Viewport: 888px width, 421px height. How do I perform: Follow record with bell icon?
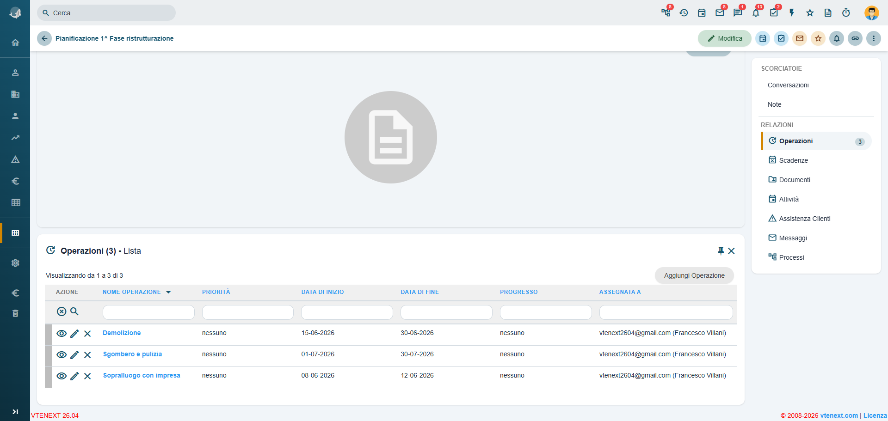click(837, 38)
